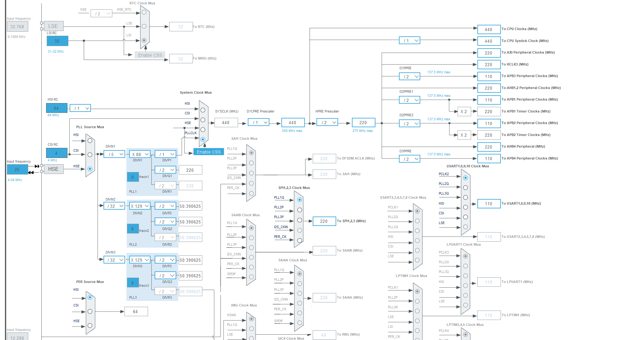The width and height of the screenshot is (621, 340).
Task: Click the To APB1 Timer Clocks value
Action: [x=489, y=112]
